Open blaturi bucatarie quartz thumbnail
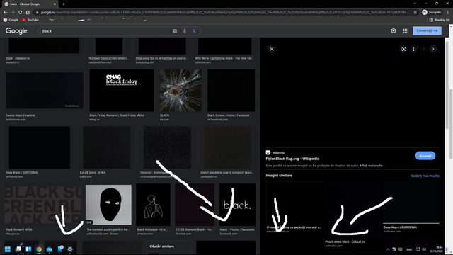 228,147
